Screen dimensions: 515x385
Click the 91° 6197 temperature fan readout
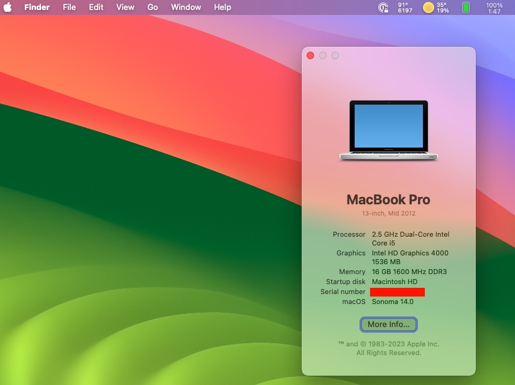tap(405, 7)
